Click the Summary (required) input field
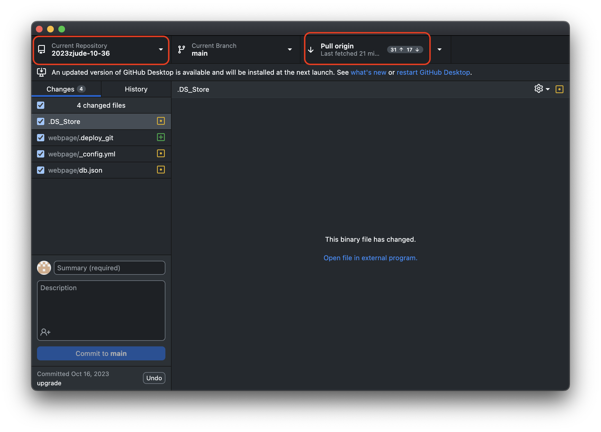Image resolution: width=601 pixels, height=432 pixels. pos(110,268)
